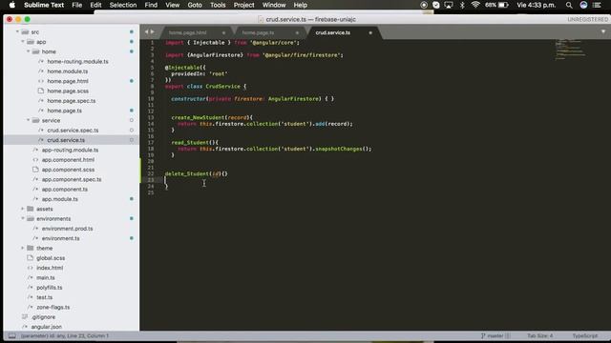The image size is (611, 343).
Task: Open home.page.ts in sidebar
Action: pos(64,111)
